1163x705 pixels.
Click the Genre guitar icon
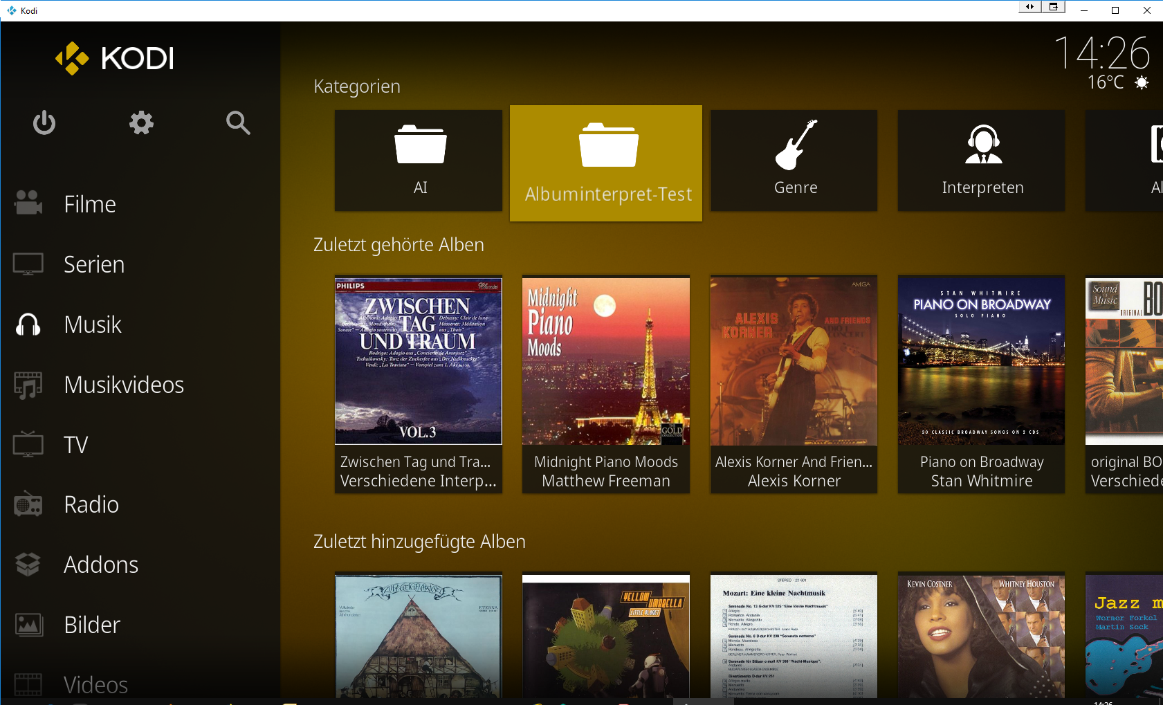(x=796, y=145)
